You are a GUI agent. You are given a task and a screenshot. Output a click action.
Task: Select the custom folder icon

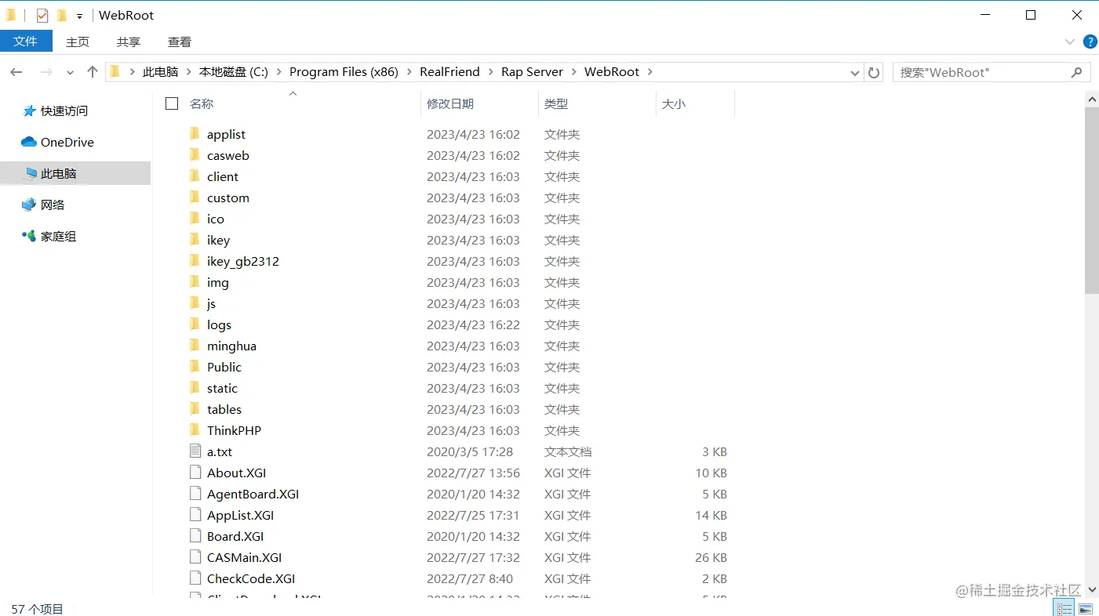click(195, 197)
